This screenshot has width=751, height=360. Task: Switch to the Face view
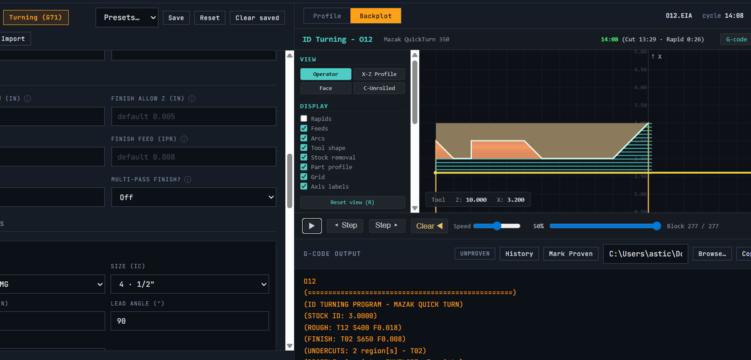(325, 88)
